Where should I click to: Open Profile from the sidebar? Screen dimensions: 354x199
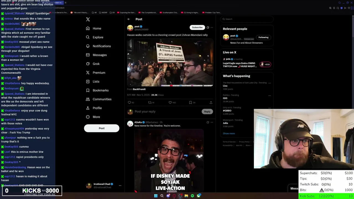pyautogui.click(x=94, y=108)
